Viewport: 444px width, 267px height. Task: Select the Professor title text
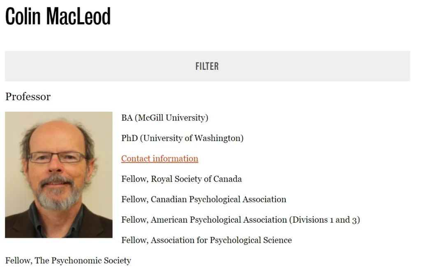click(x=28, y=97)
